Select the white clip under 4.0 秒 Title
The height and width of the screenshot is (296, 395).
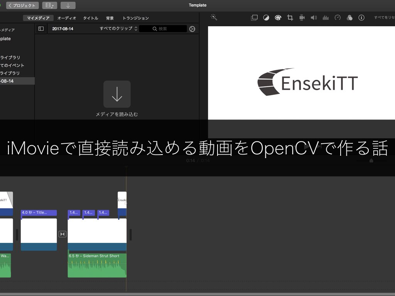(x=39, y=234)
